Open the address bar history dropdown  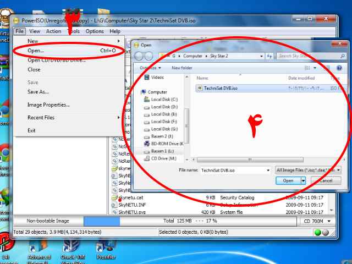click(262, 56)
